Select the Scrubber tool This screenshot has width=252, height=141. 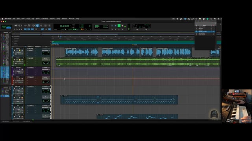(45, 25)
